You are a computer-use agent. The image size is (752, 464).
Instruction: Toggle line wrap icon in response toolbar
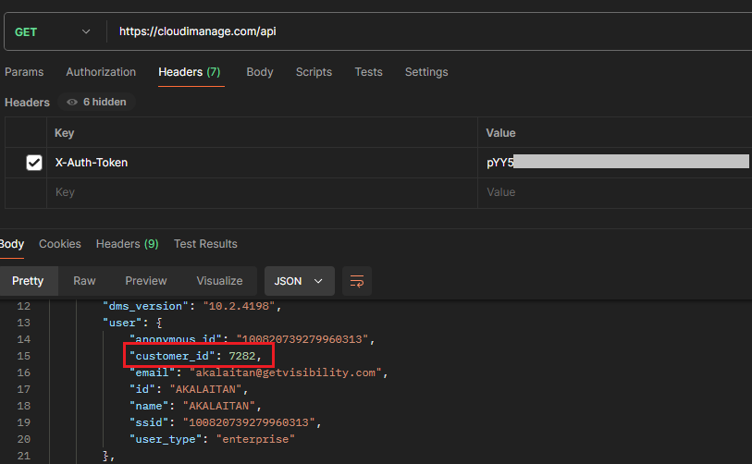coord(357,280)
